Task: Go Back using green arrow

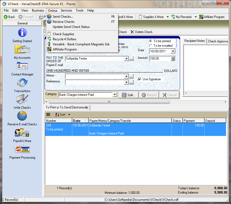Action: pyautogui.click(x=6, y=17)
